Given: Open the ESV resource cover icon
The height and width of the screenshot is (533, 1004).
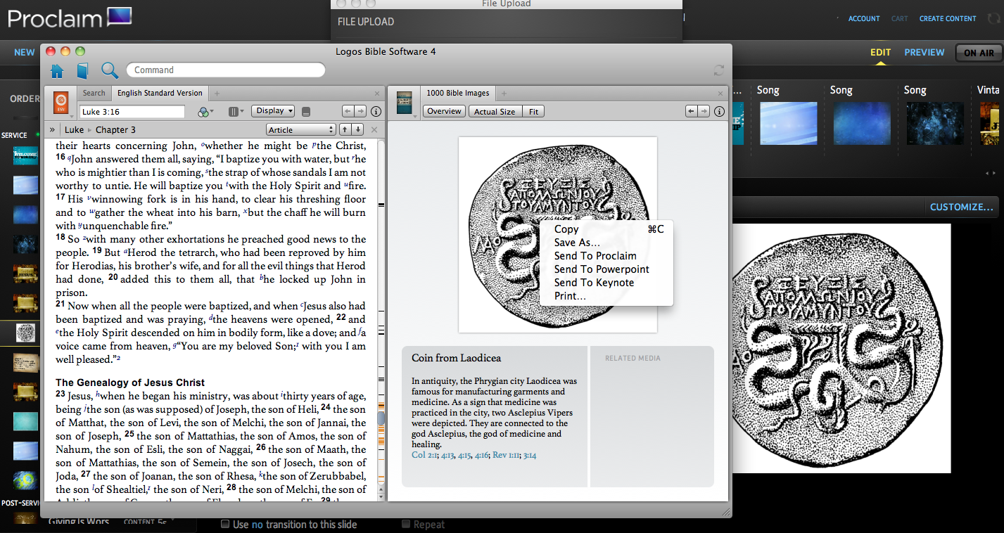Looking at the screenshot, I should (x=61, y=103).
